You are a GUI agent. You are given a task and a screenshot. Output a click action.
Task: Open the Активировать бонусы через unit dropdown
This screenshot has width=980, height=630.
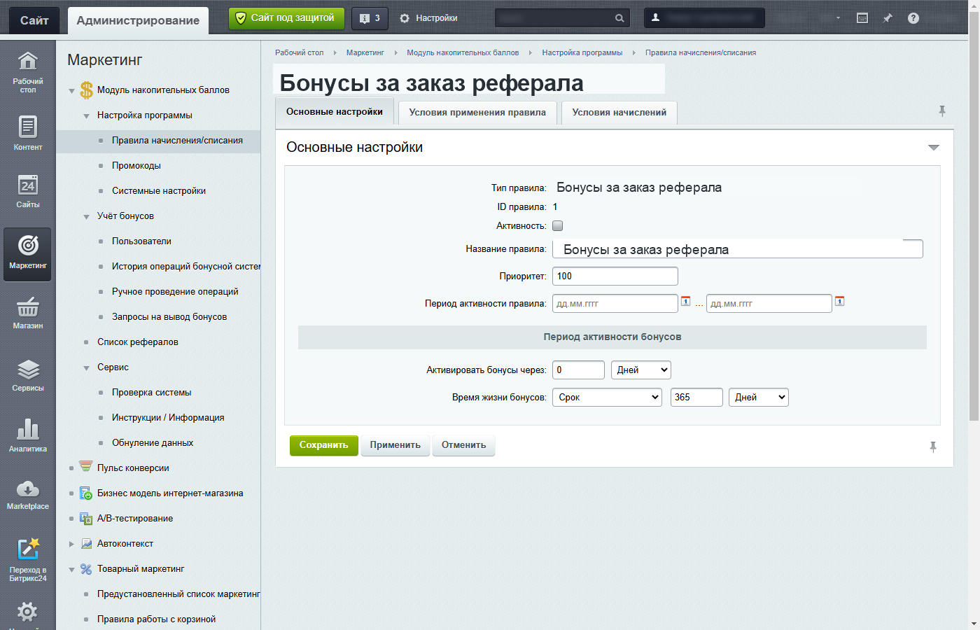pos(641,370)
